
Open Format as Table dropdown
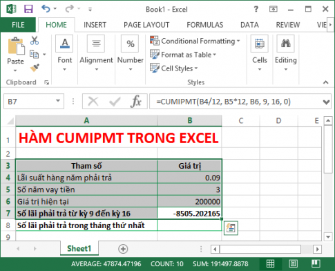[183, 55]
